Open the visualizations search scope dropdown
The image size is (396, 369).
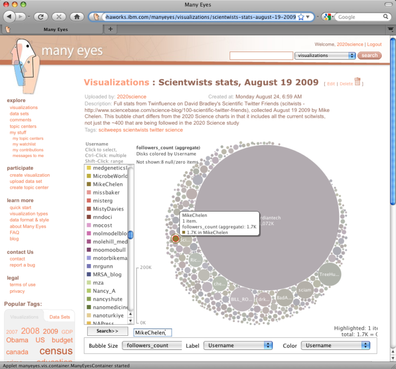click(325, 55)
